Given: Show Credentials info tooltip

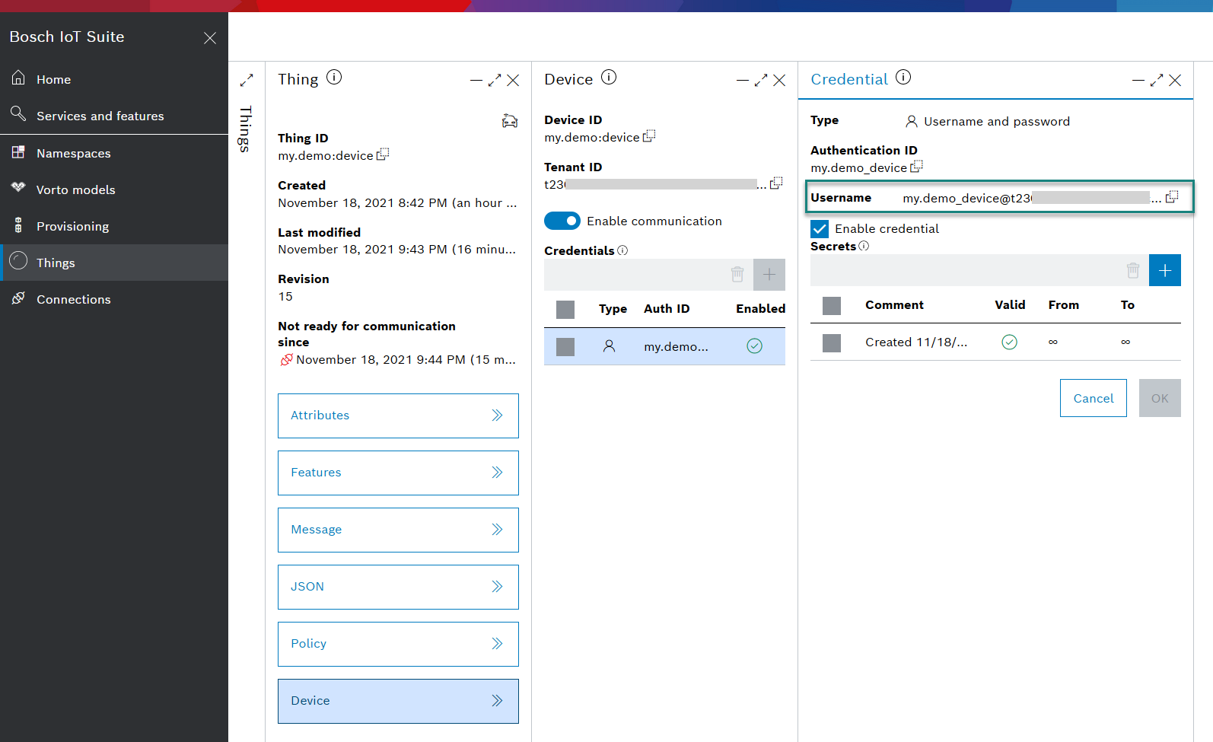Looking at the screenshot, I should (x=622, y=250).
